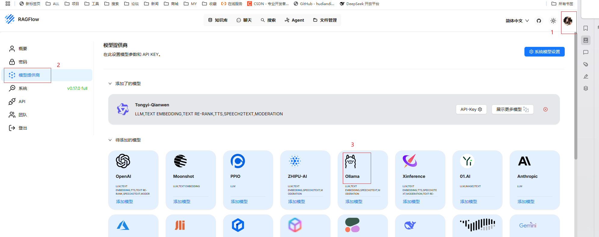Click Ollama llama logo icon
The height and width of the screenshot is (237, 599).
tap(351, 161)
